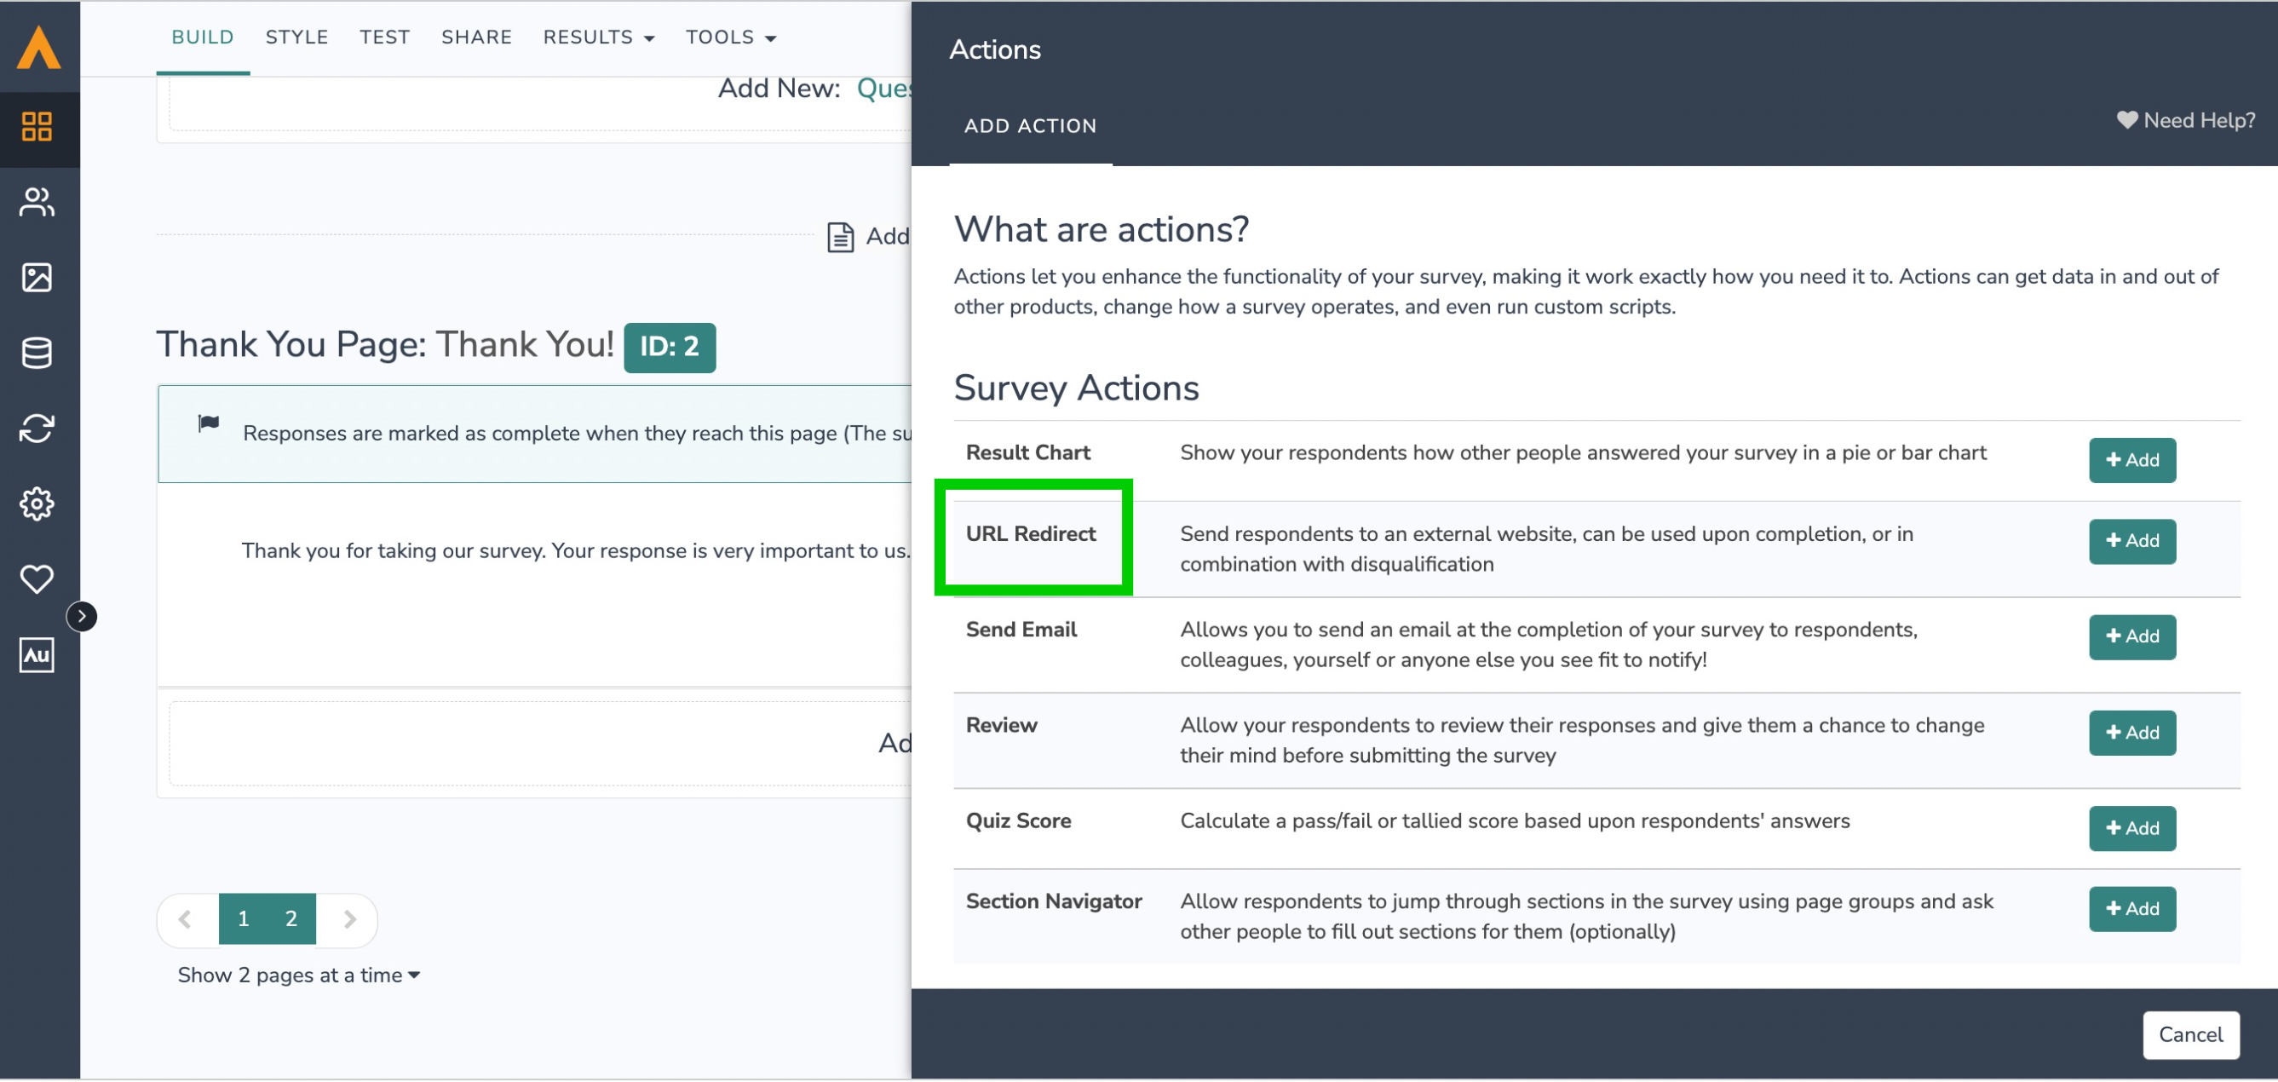Screen dimensions: 2278x1082
Task: Cancel out of the Actions panel
Action: (2190, 1034)
